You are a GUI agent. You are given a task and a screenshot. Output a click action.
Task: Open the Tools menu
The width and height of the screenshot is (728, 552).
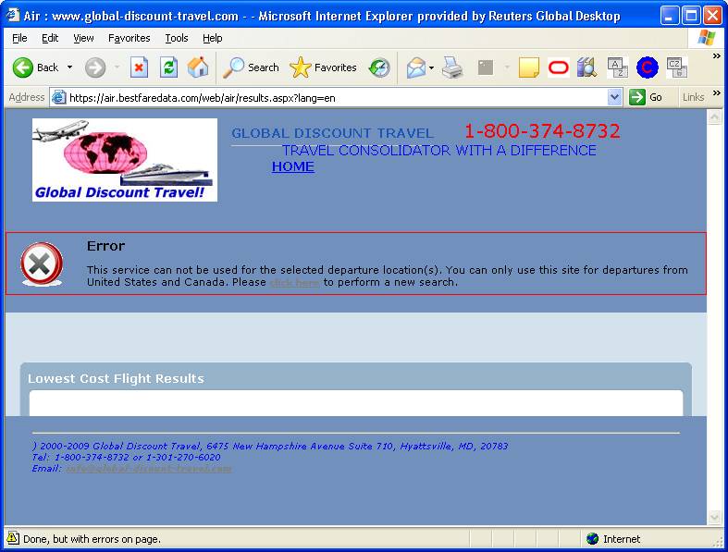(177, 38)
